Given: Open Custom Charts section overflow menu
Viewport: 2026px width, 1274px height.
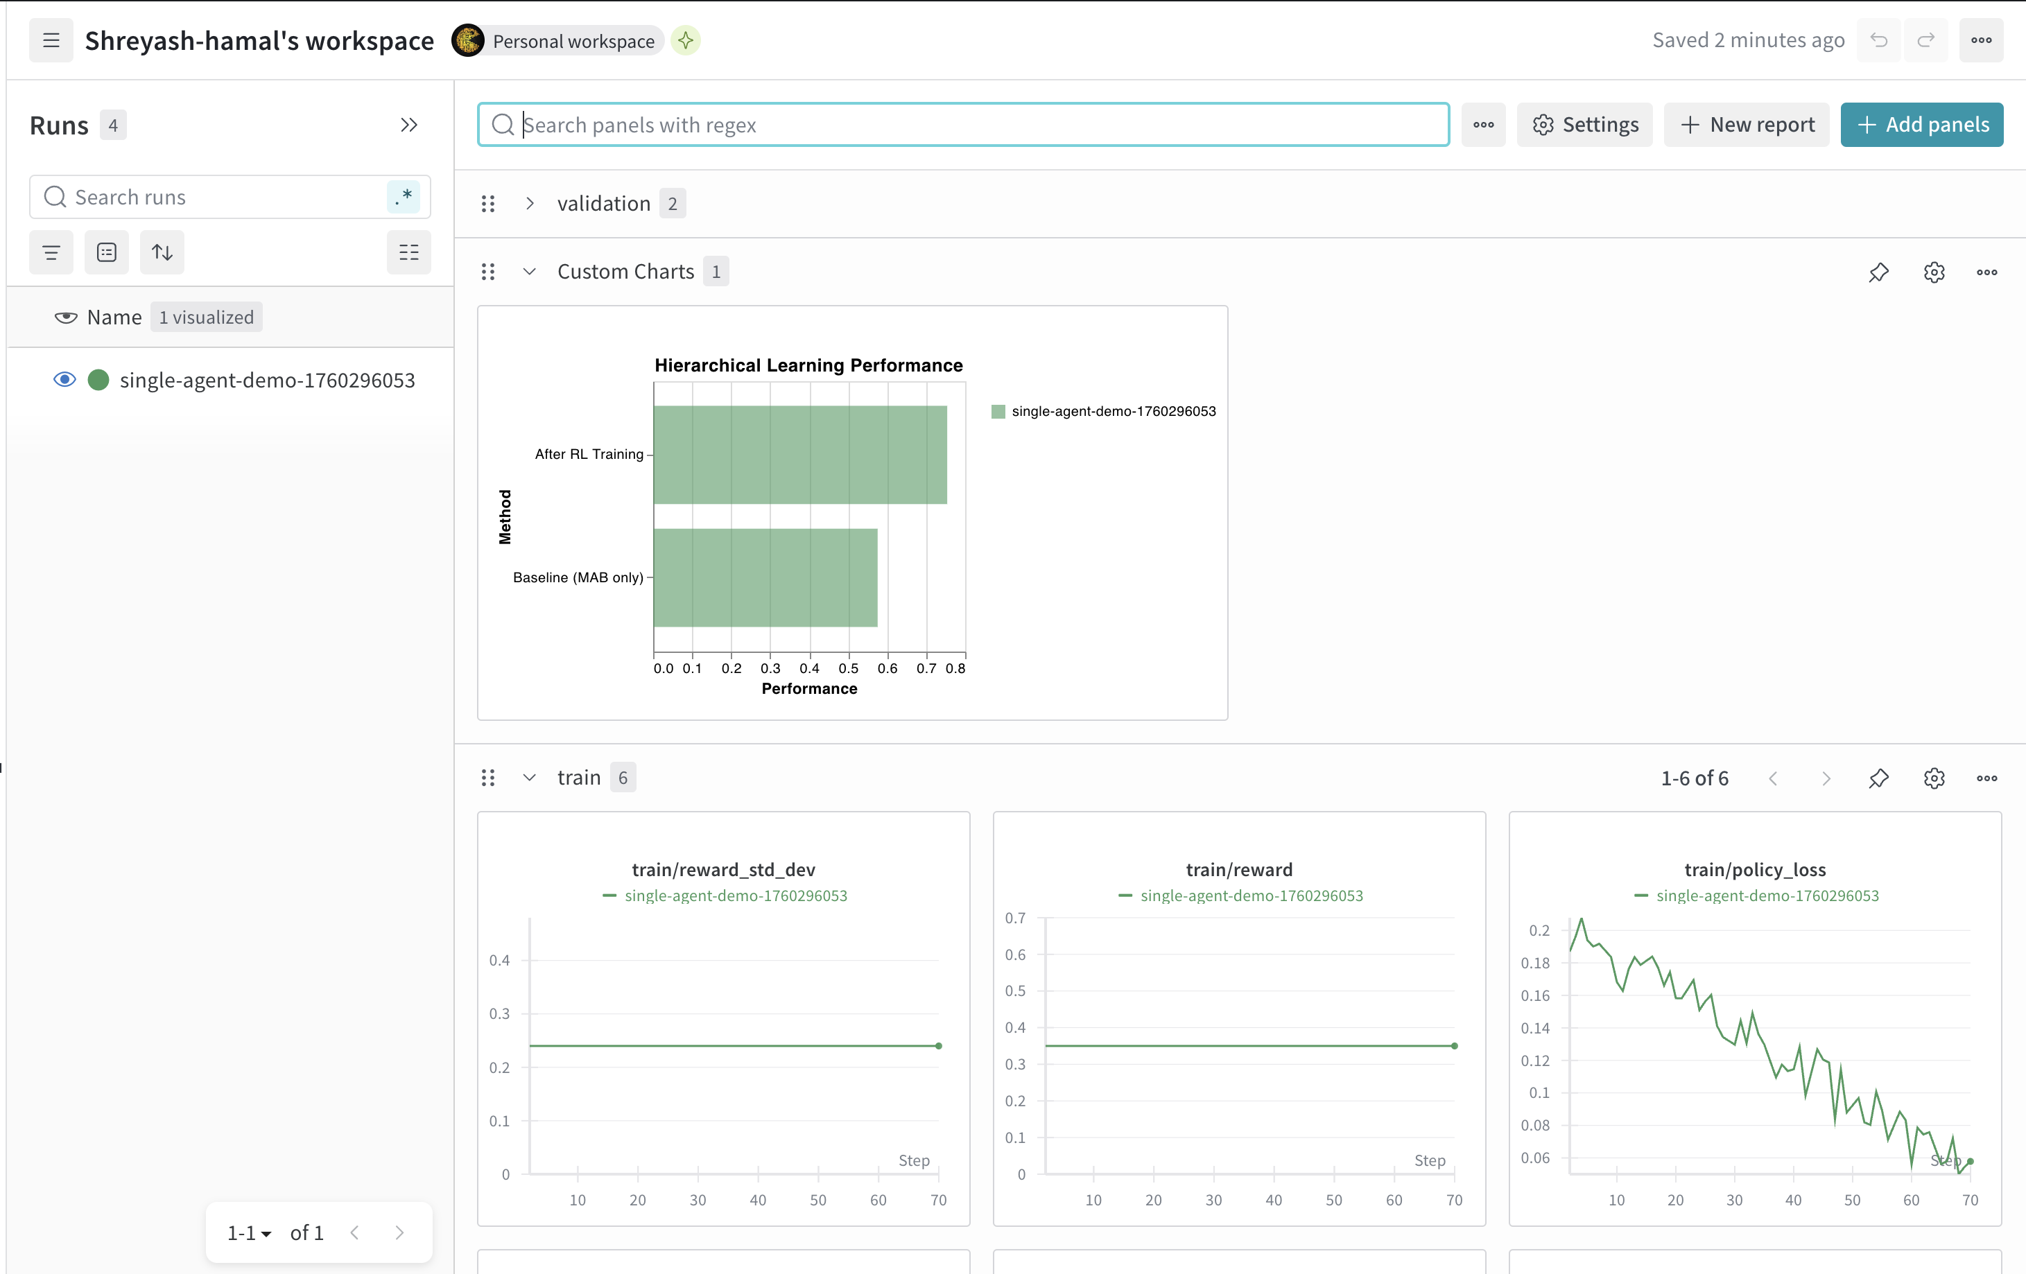Looking at the screenshot, I should tap(1986, 272).
